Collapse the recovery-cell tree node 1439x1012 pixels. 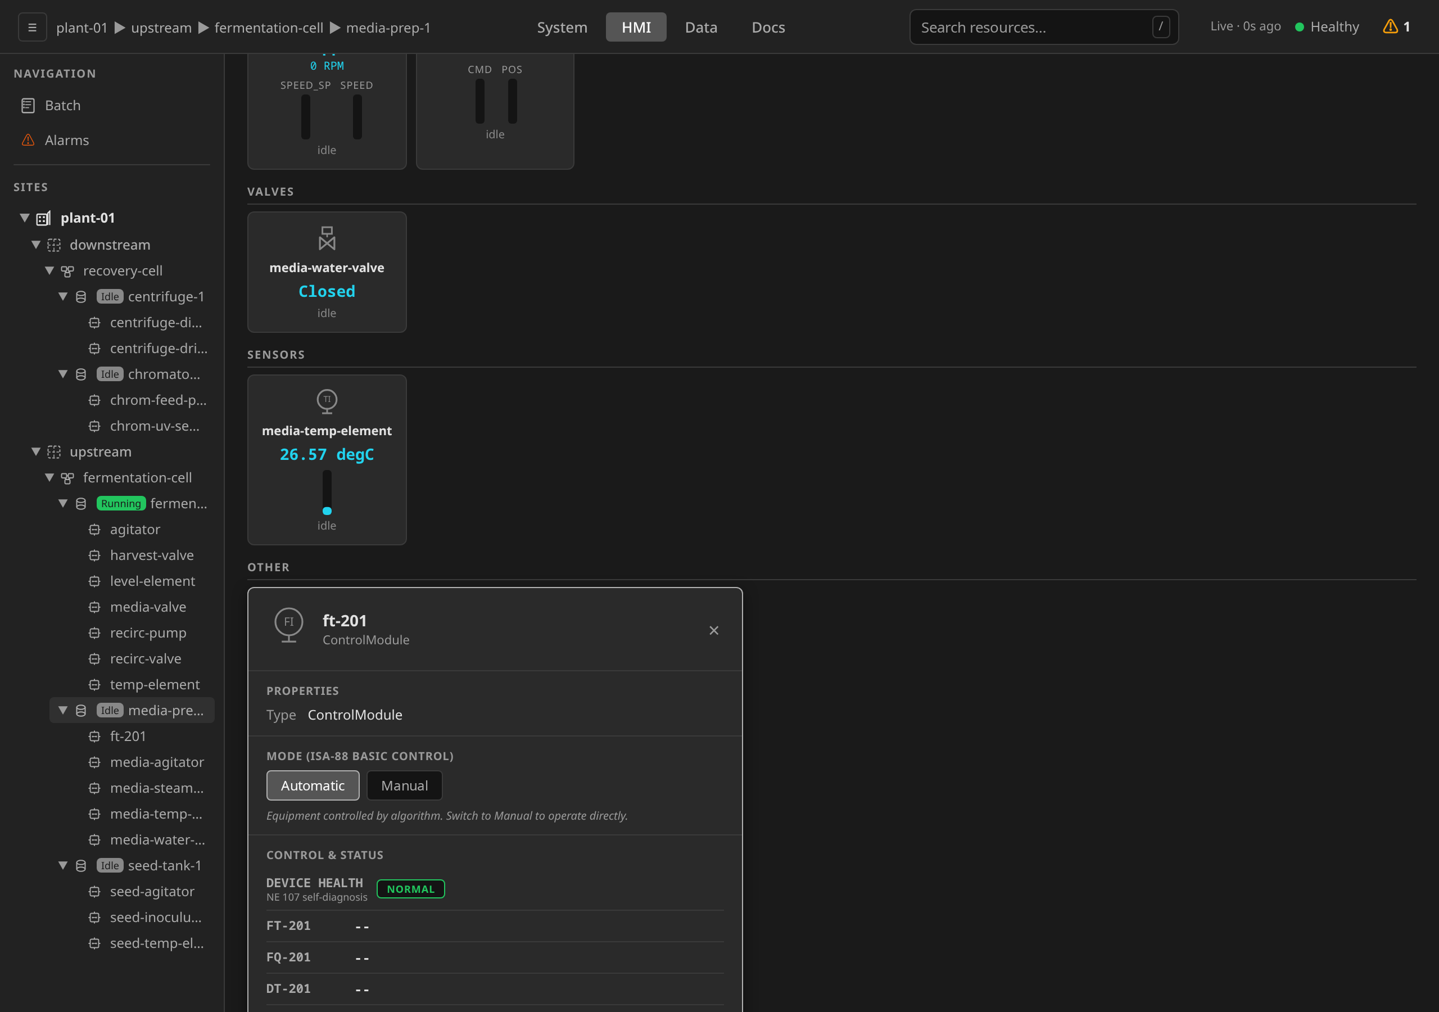coord(49,271)
